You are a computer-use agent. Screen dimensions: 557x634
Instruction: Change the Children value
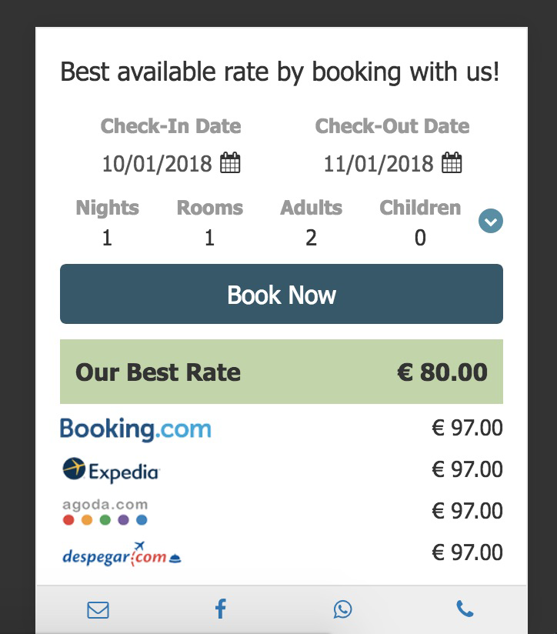(420, 238)
